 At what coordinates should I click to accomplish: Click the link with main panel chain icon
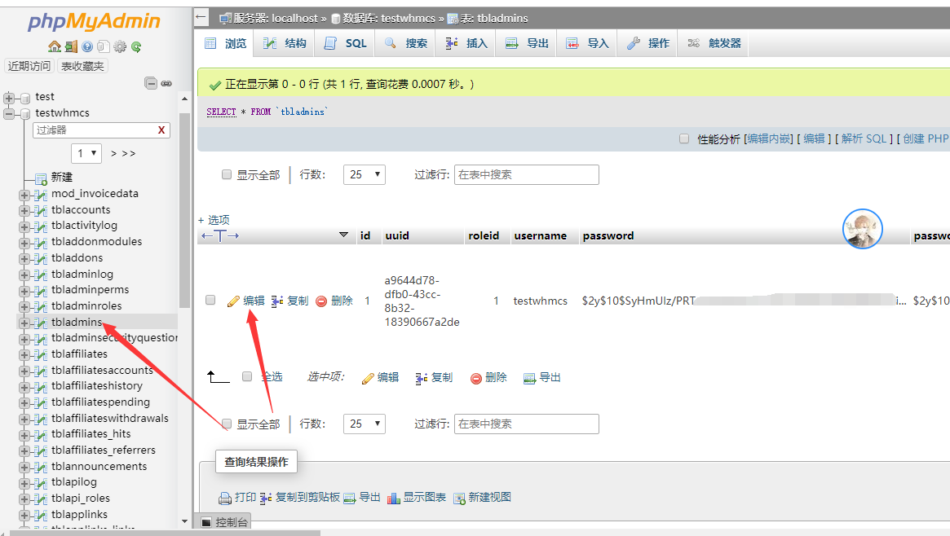(x=166, y=83)
